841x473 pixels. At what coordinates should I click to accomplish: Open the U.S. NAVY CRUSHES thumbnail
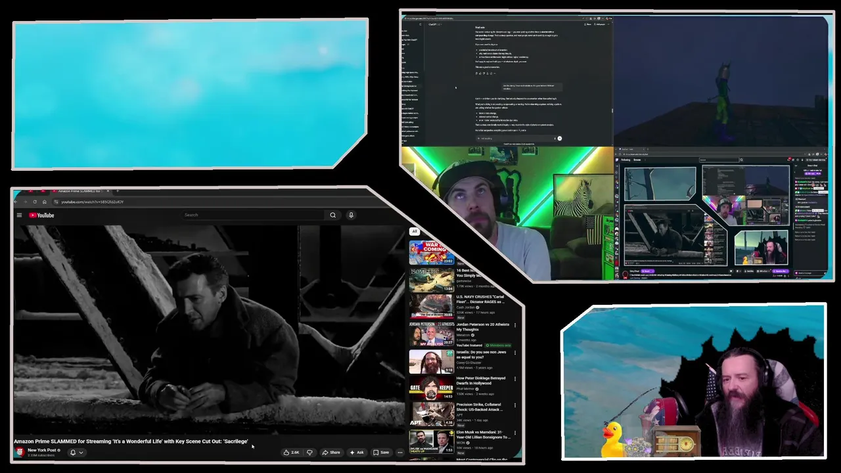coord(431,306)
